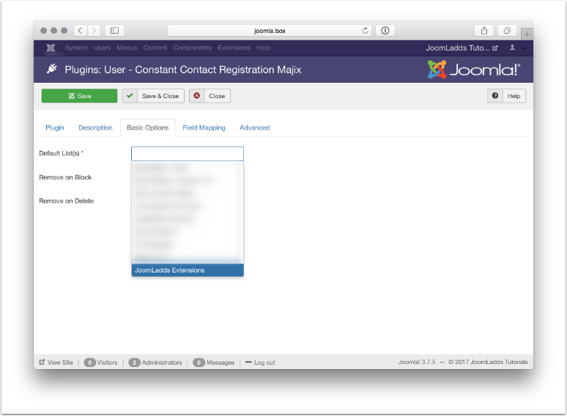Open the browser share icon

coord(484,31)
